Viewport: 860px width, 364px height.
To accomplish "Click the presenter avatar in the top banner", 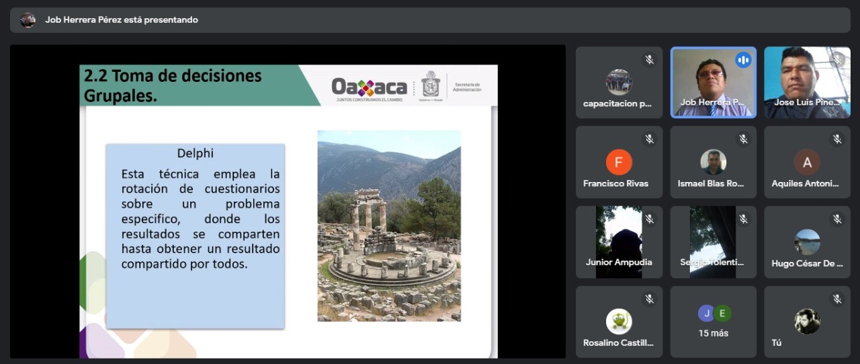I will click(28, 20).
